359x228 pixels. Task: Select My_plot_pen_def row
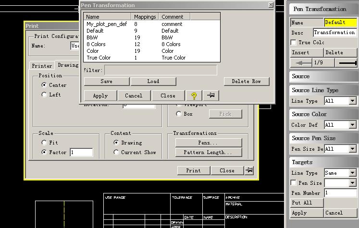pyautogui.click(x=152, y=24)
